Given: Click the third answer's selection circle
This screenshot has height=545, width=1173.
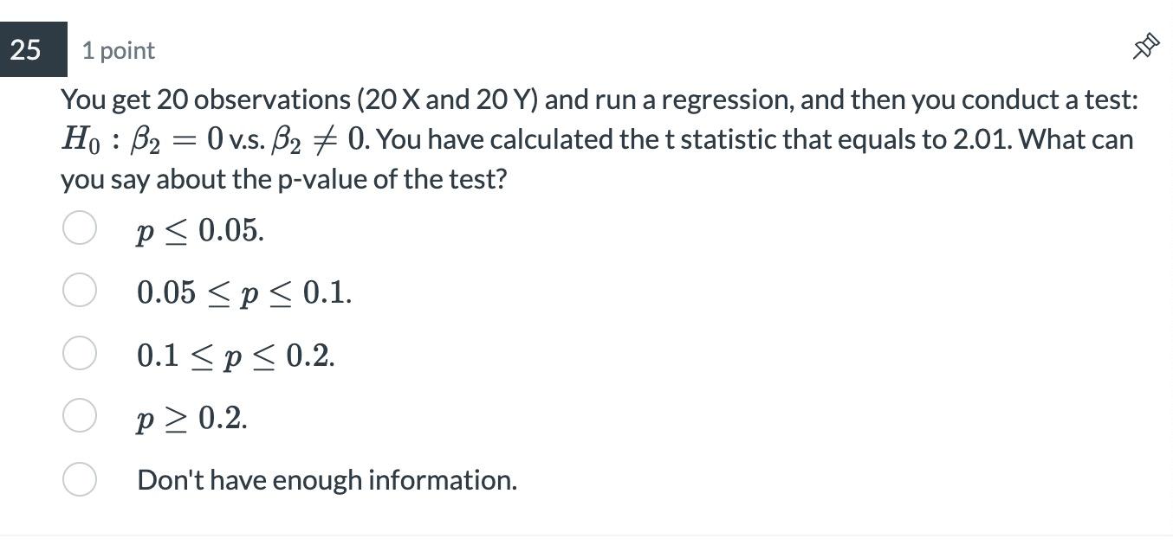Looking at the screenshot, I should (79, 352).
